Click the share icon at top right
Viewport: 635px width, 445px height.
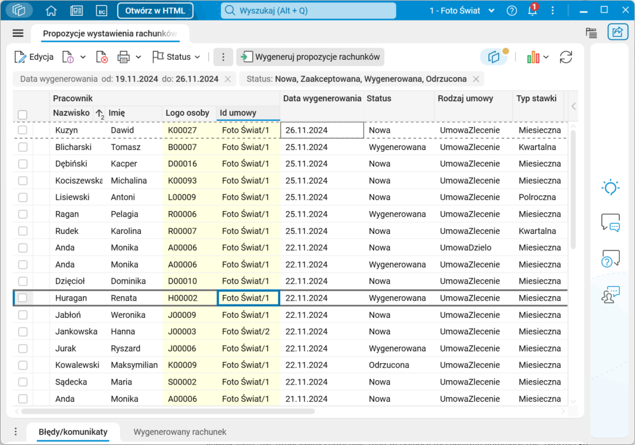617,32
